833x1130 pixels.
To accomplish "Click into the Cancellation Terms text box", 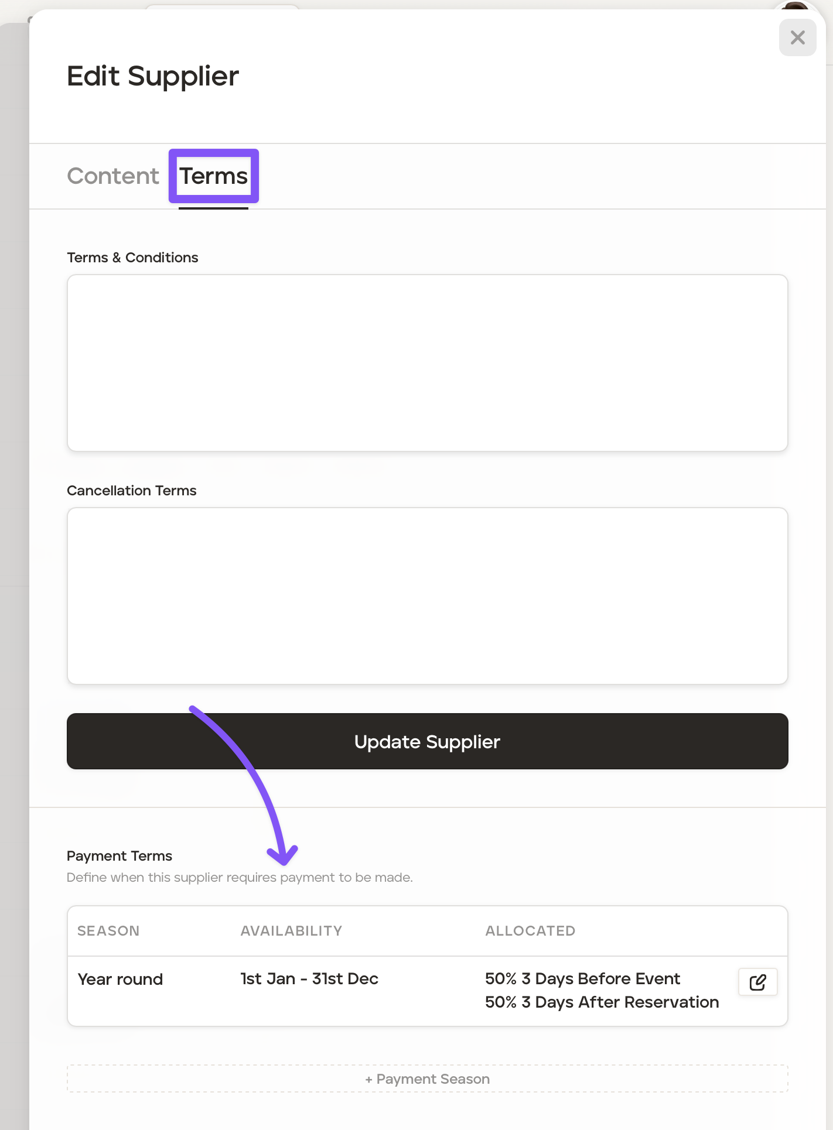I will 427,595.
